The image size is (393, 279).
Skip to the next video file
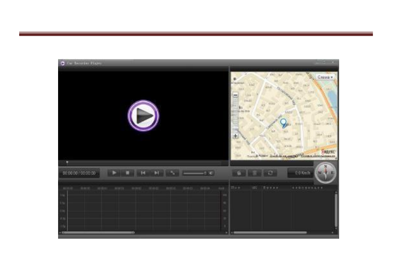coord(156,173)
